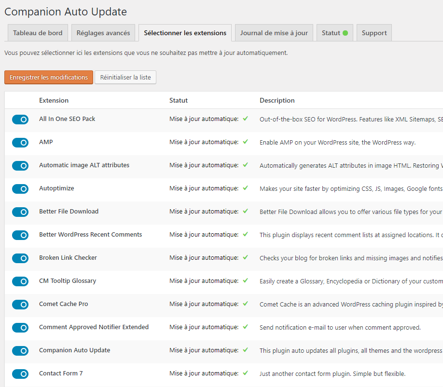Image resolution: width=443 pixels, height=387 pixels.
Task: Click Réinitialiser la liste button
Action: (125, 77)
